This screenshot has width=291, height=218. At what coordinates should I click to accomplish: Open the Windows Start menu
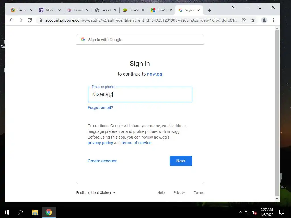[x=7, y=212]
